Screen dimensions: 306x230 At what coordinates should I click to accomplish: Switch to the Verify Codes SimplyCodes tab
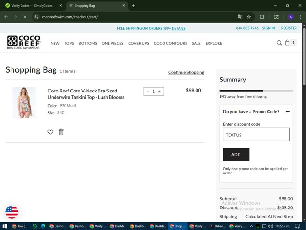point(33,5)
